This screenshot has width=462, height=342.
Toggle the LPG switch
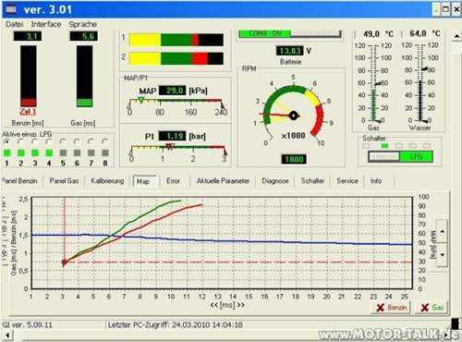pyautogui.click(x=400, y=156)
